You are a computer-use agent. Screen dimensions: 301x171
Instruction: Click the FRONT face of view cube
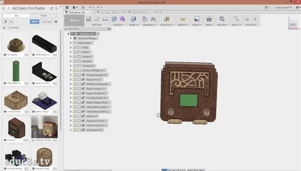(293, 24)
